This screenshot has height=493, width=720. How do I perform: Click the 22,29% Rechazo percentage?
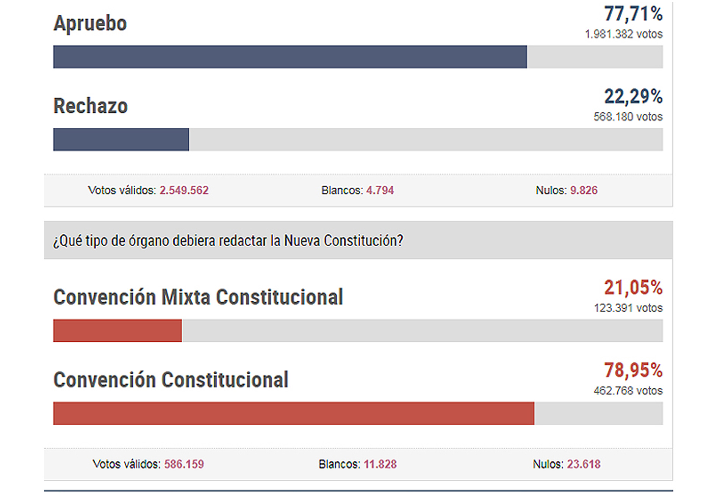(x=633, y=97)
